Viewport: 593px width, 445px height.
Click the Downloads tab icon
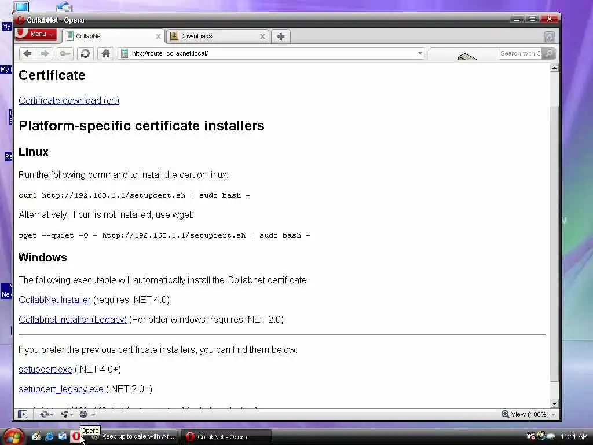pos(174,36)
